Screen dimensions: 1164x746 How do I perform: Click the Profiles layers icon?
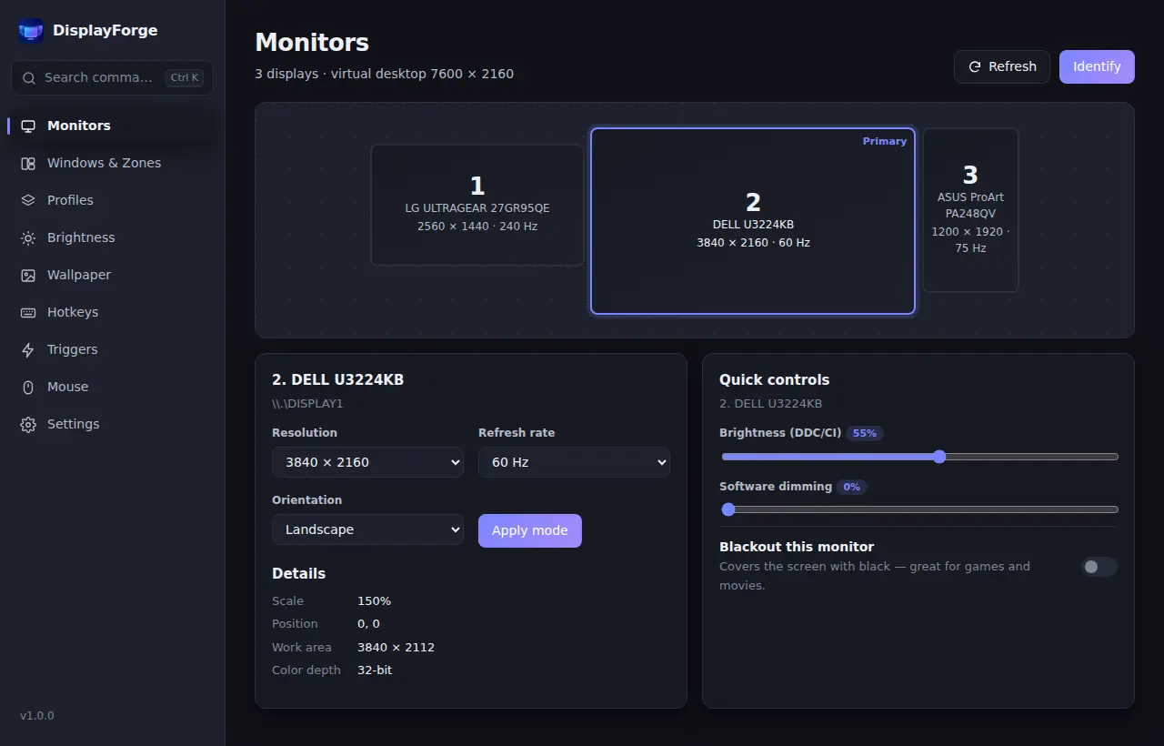click(x=28, y=200)
